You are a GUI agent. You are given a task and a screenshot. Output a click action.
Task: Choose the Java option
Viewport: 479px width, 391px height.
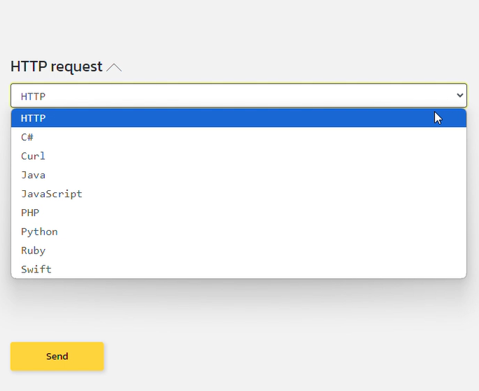[x=238, y=175]
